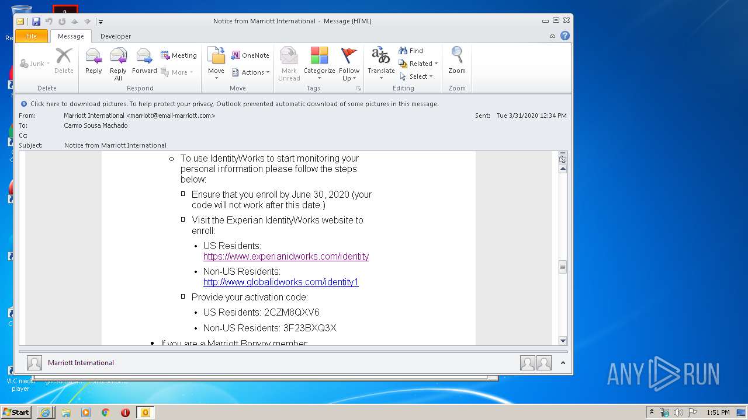
Task: Go to next item arrow
Action: click(87, 22)
